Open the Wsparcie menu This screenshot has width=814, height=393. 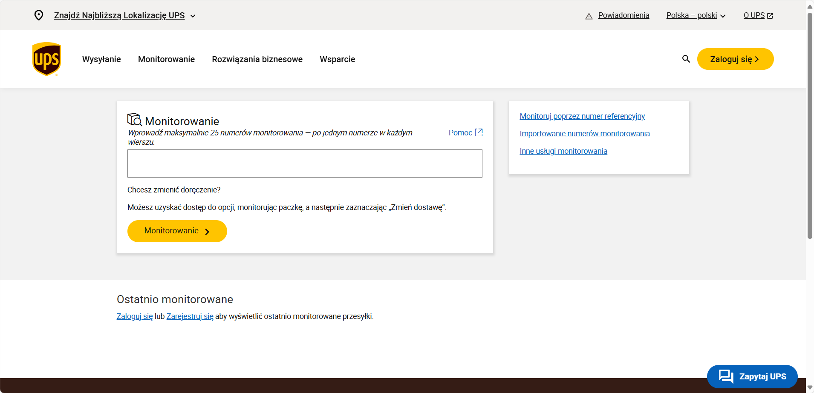338,59
